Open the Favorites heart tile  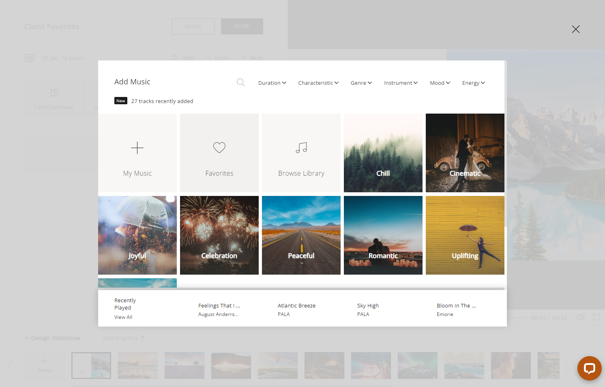tap(219, 153)
